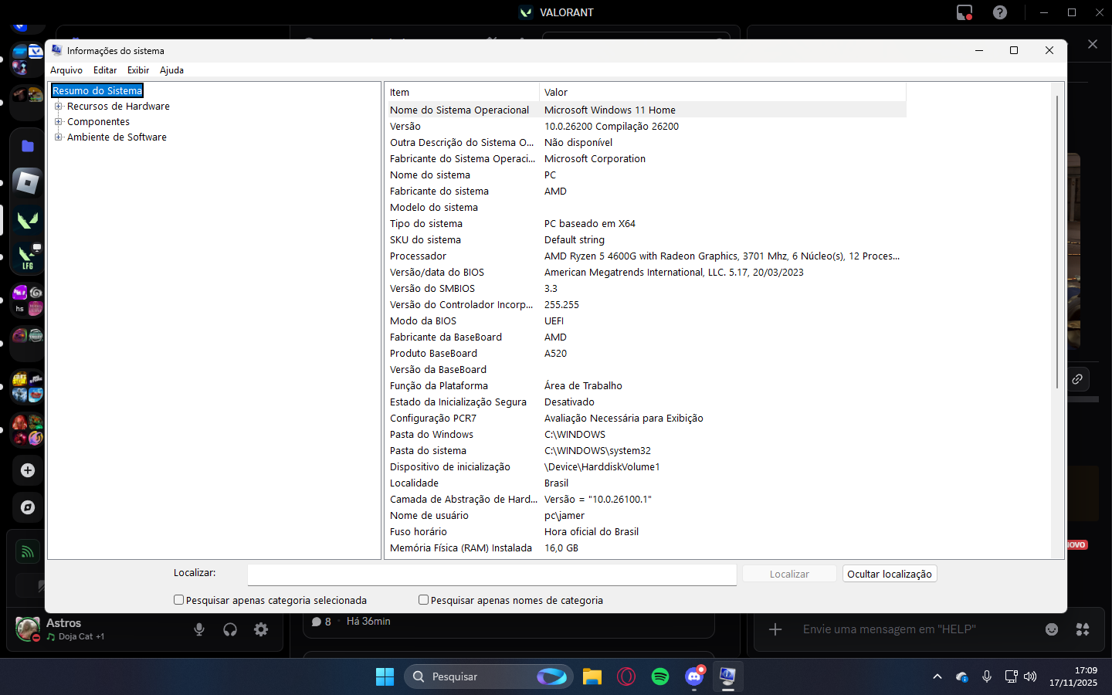The width and height of the screenshot is (1112, 695).
Task: Click the '16,0 GB' memory value
Action: click(x=561, y=548)
